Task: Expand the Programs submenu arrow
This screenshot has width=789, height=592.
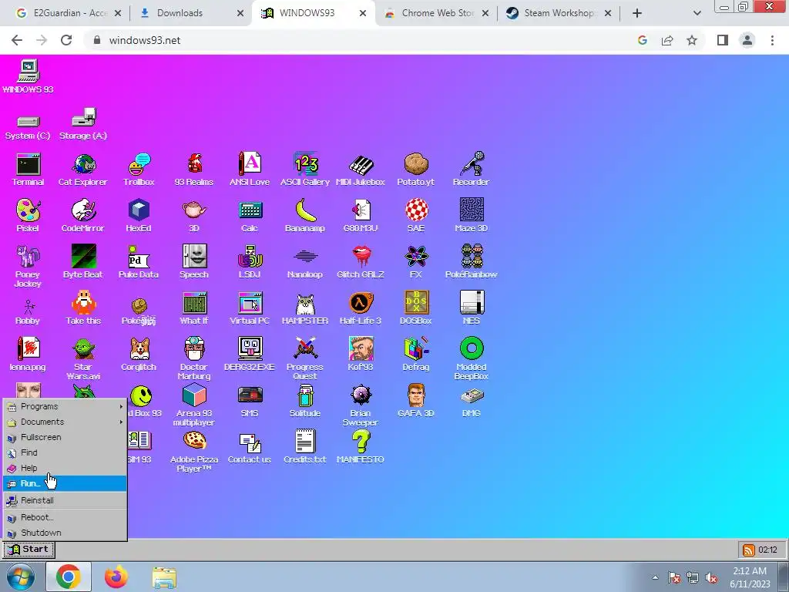Action: [121, 406]
